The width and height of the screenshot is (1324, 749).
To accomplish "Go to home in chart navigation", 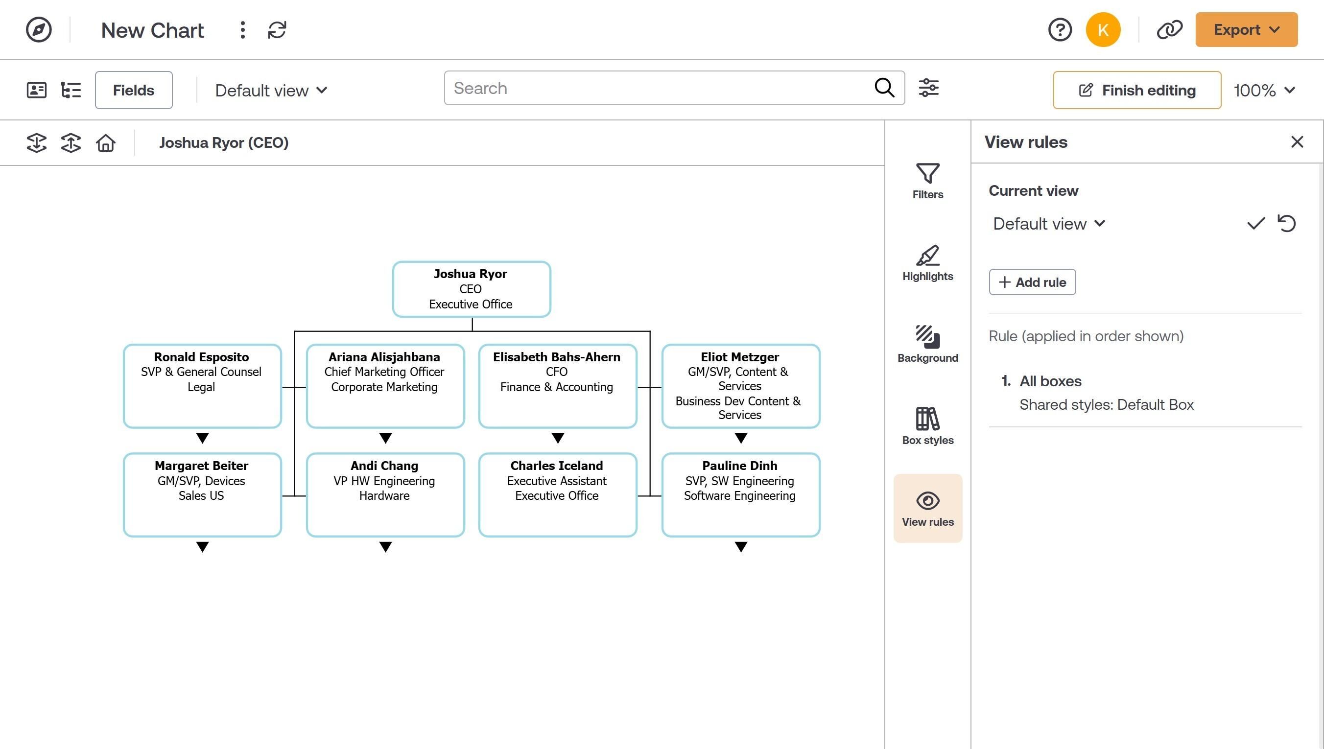I will coord(105,142).
